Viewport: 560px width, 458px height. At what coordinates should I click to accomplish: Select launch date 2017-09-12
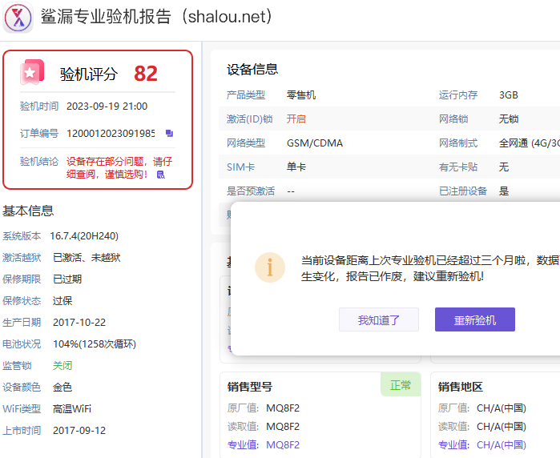point(79,431)
